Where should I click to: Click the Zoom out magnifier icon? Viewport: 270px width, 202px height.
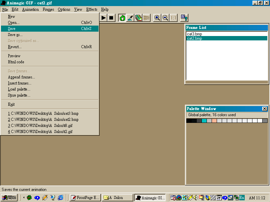pos(165,18)
